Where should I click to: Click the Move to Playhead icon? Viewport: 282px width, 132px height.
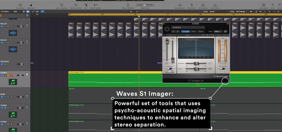click(128, 5)
